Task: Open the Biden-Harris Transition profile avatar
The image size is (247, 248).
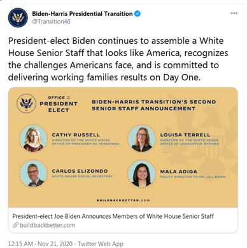Action: pyautogui.click(x=18, y=17)
